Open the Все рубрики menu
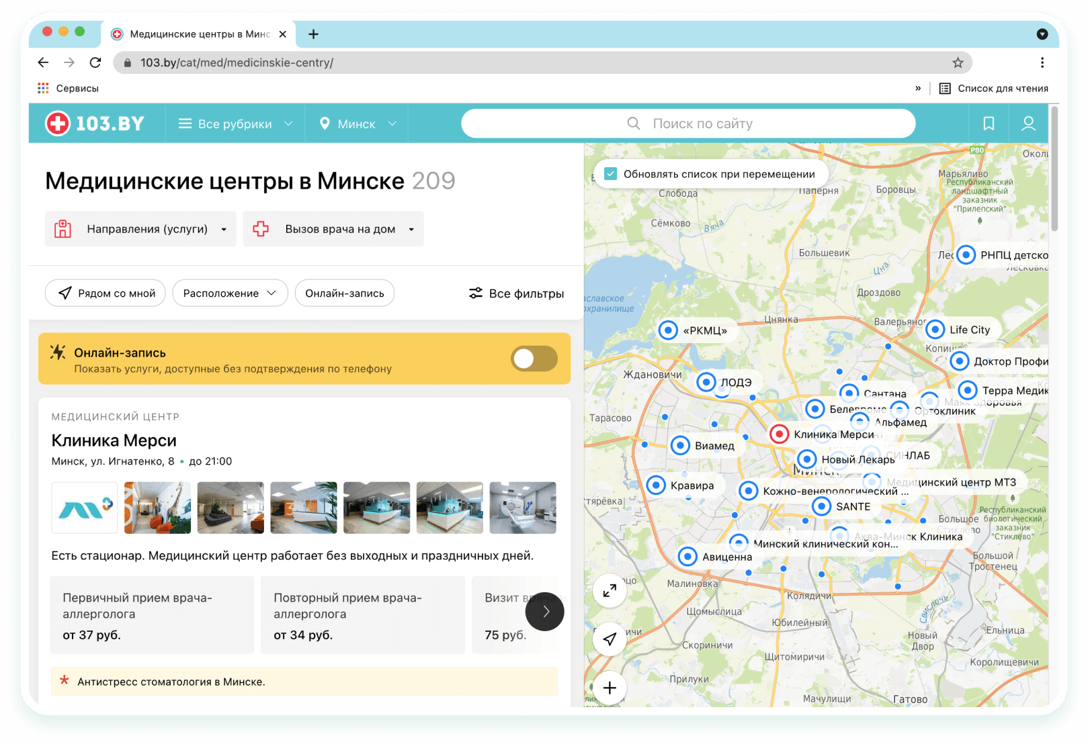Image resolution: width=1088 pixels, height=744 pixels. coord(235,124)
